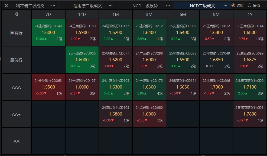267x156 pixels.
Task: Open the 25平安银行CD049 cell
Action: click(216, 60)
